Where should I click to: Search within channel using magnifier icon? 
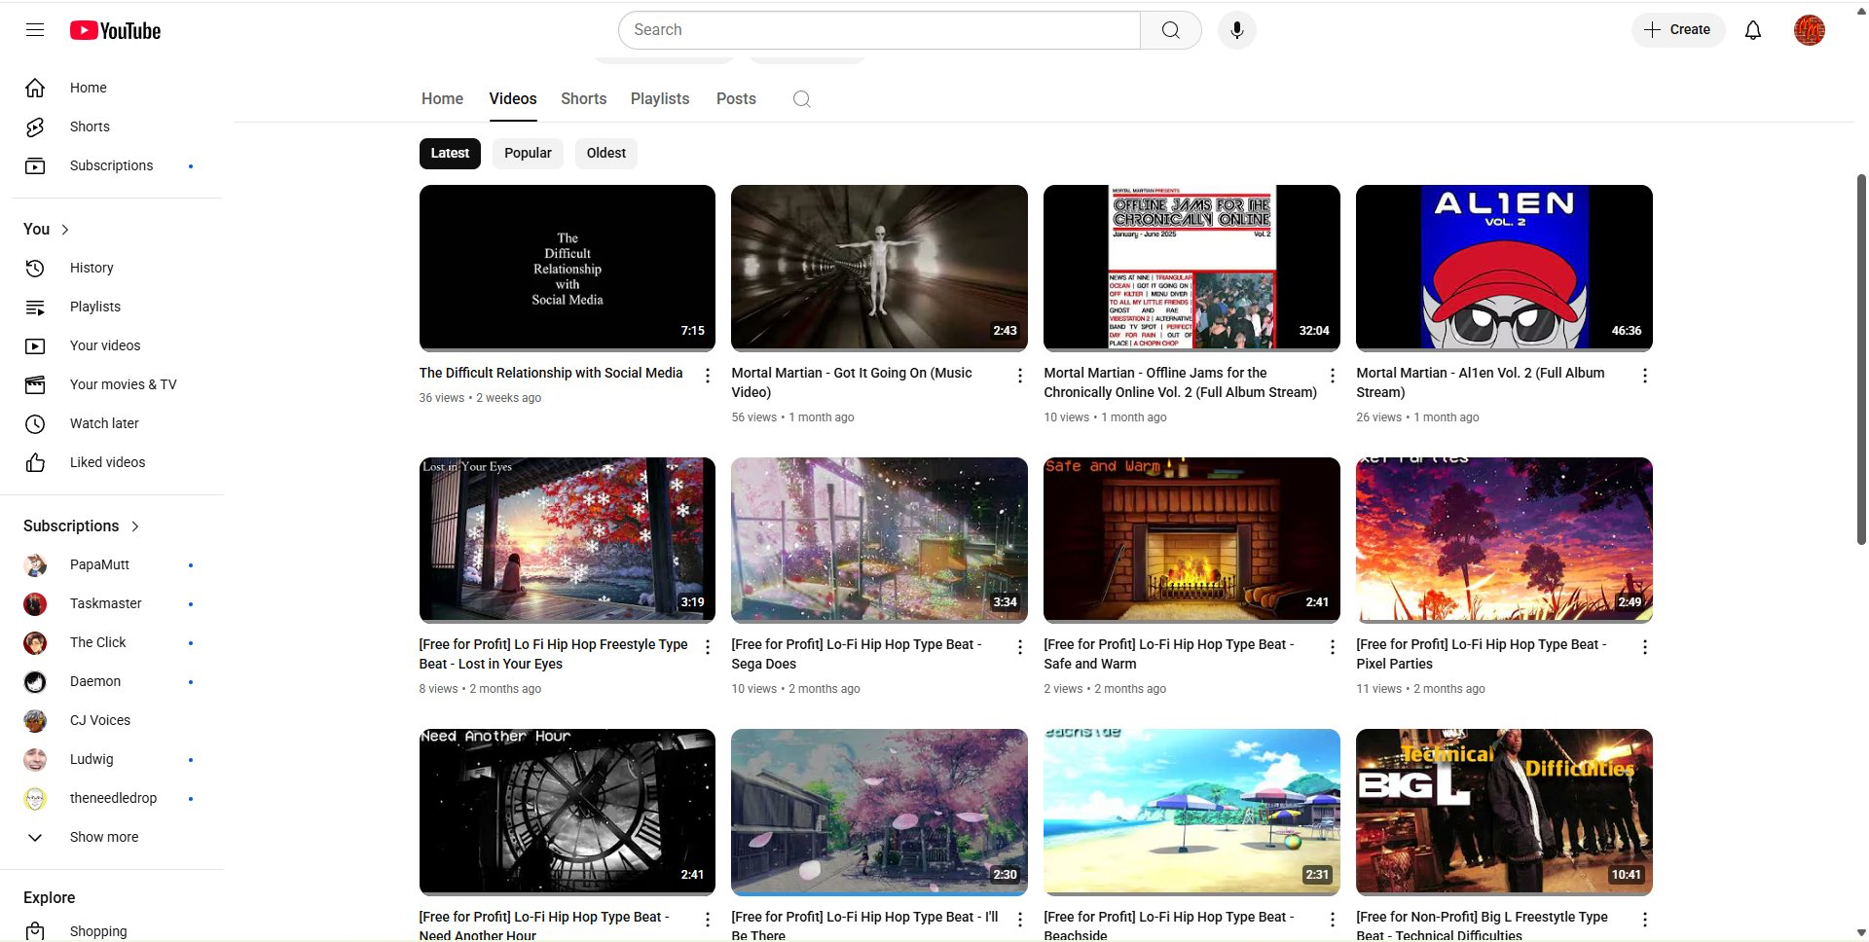coord(801,99)
